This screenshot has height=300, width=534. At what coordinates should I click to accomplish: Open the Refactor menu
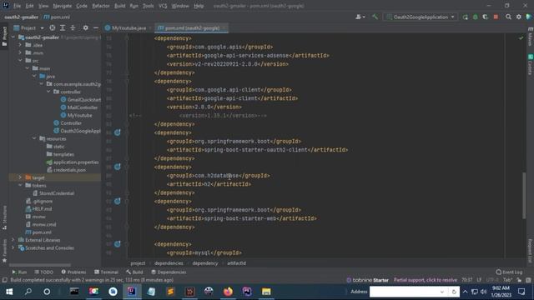coord(101,6)
